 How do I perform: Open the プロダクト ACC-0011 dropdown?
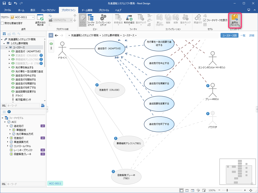33,17
